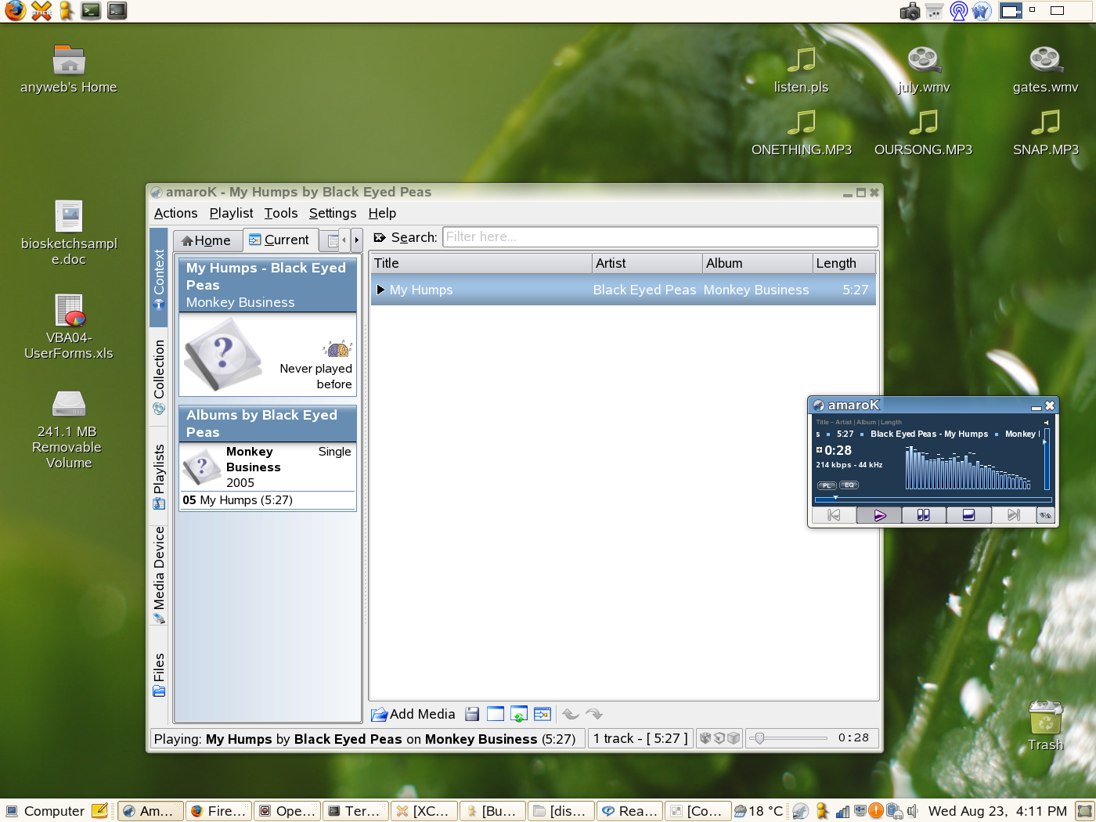This screenshot has height=822, width=1096.
Task: Click the Redo arrow in playlist toolbar
Action: (594, 714)
